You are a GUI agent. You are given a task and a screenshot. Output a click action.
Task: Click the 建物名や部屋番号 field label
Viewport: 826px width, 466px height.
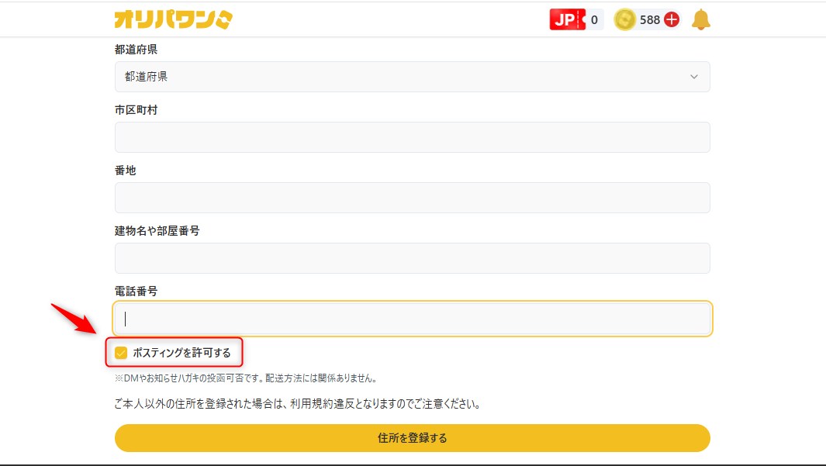click(157, 231)
